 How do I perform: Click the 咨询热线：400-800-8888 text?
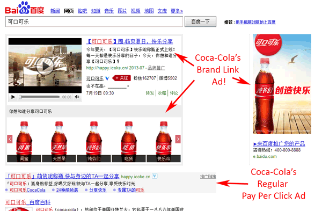click(276, 150)
